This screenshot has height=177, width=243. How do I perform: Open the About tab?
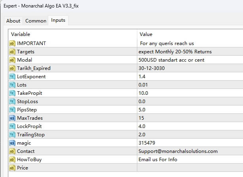click(13, 21)
